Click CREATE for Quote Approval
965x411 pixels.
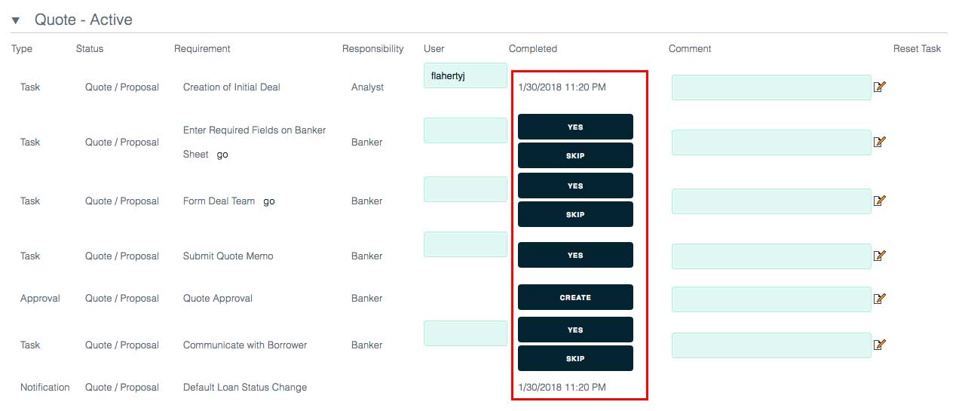click(575, 297)
